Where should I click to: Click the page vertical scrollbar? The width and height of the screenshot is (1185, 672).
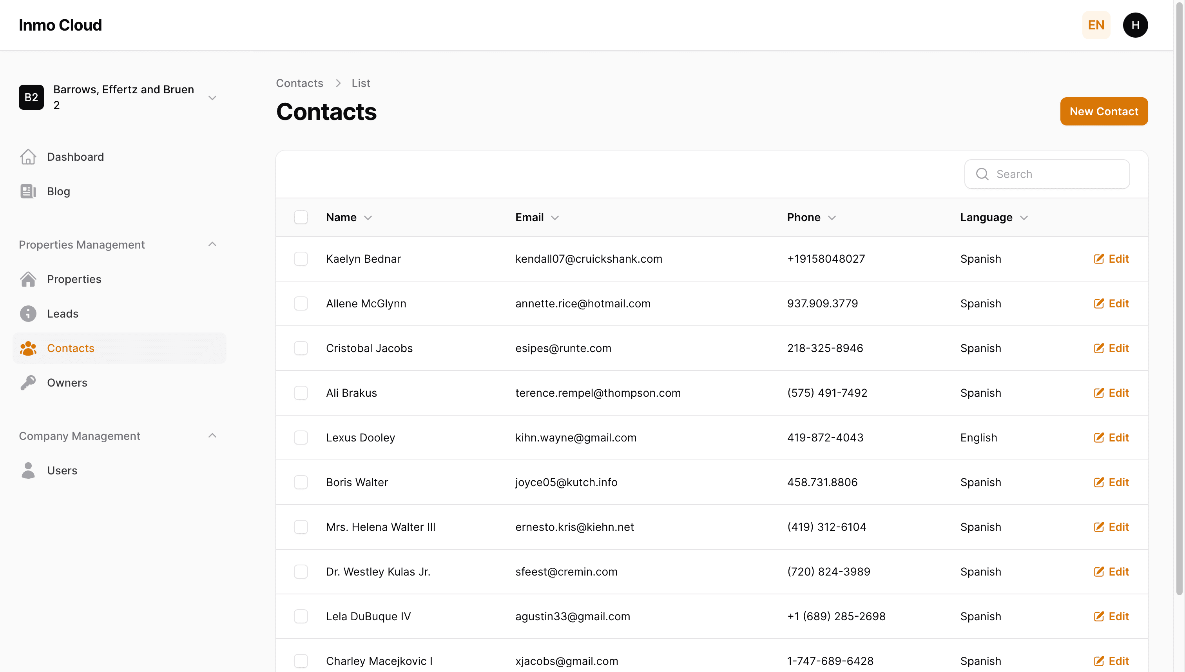(1179, 300)
